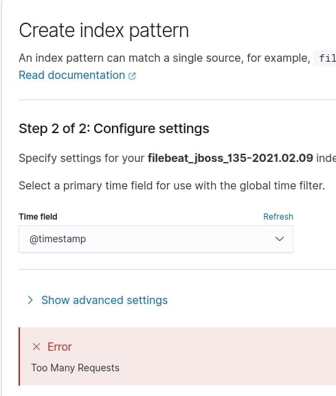Click the Too Many Requests message
Image resolution: width=336 pixels, height=396 pixels.
[76, 368]
